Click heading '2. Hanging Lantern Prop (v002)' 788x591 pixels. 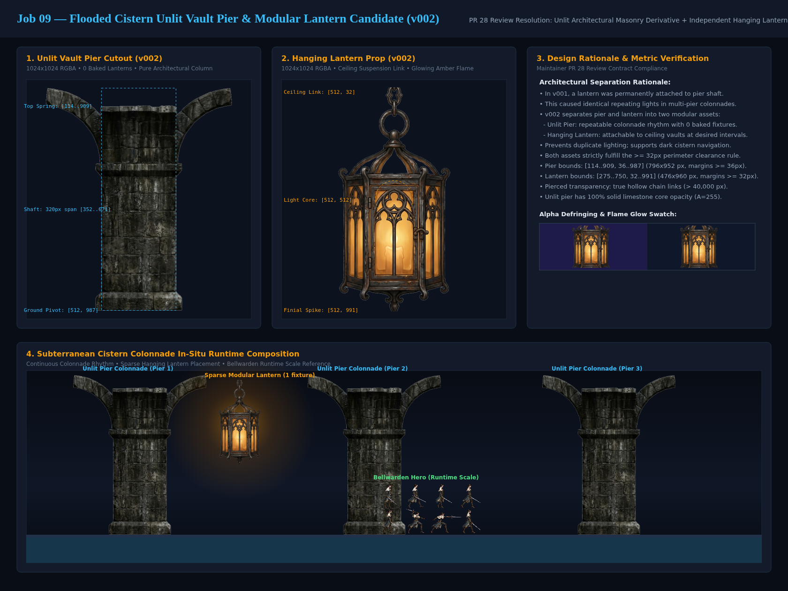348,58
